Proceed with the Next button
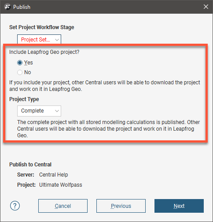Image resolution: width=213 pixels, height=222 pixels. point(179,206)
